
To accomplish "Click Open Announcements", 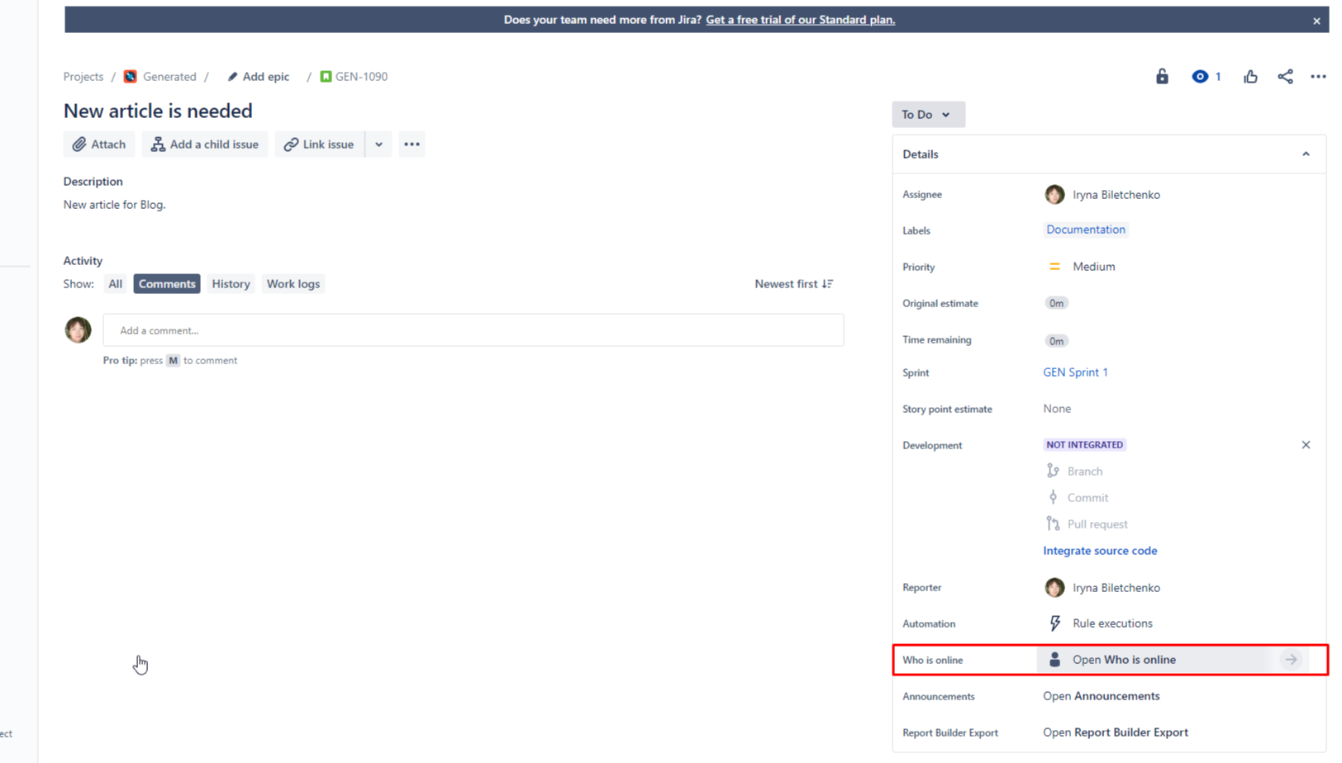I will pos(1102,696).
